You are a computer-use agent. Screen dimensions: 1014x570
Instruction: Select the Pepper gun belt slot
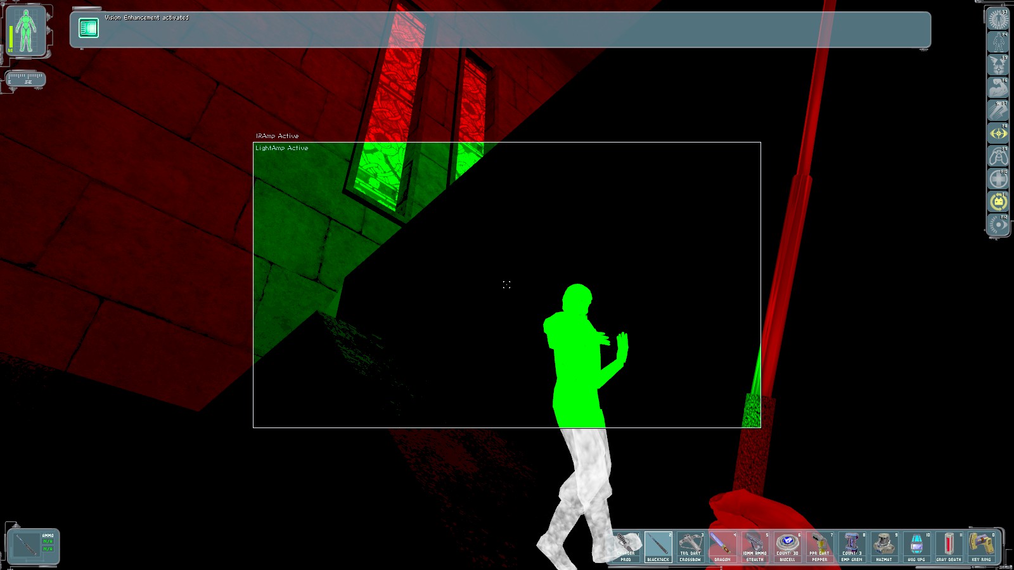819,547
